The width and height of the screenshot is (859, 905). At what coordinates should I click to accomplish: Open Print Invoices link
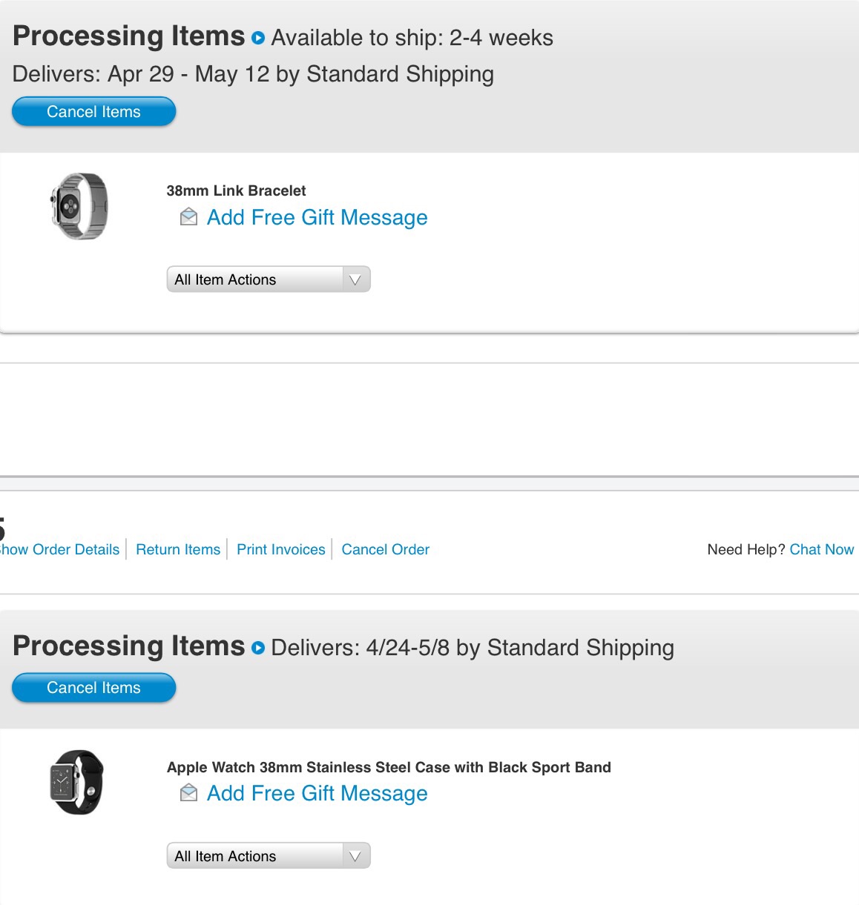[281, 549]
